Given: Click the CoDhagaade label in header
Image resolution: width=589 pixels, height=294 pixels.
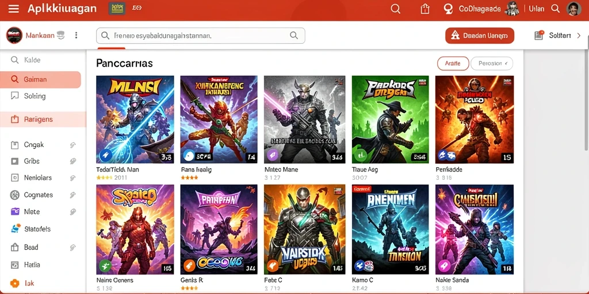Looking at the screenshot, I should (480, 9).
